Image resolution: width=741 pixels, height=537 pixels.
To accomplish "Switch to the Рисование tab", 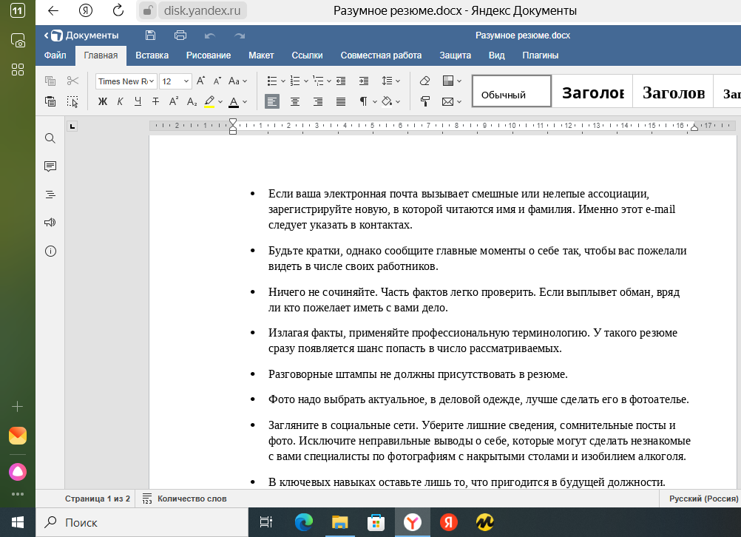I will coord(209,55).
